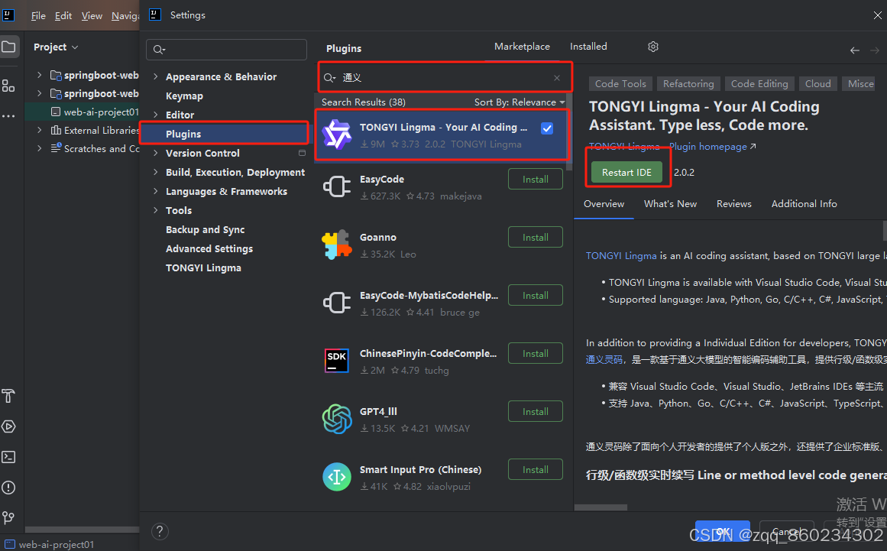The width and height of the screenshot is (887, 551).
Task: Open the Structure tool window icon
Action: pyautogui.click(x=8, y=86)
